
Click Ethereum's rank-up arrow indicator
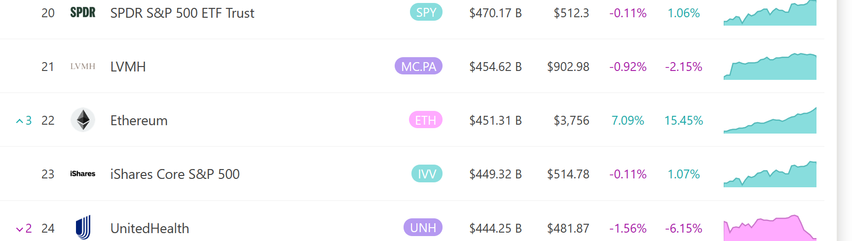[20, 121]
